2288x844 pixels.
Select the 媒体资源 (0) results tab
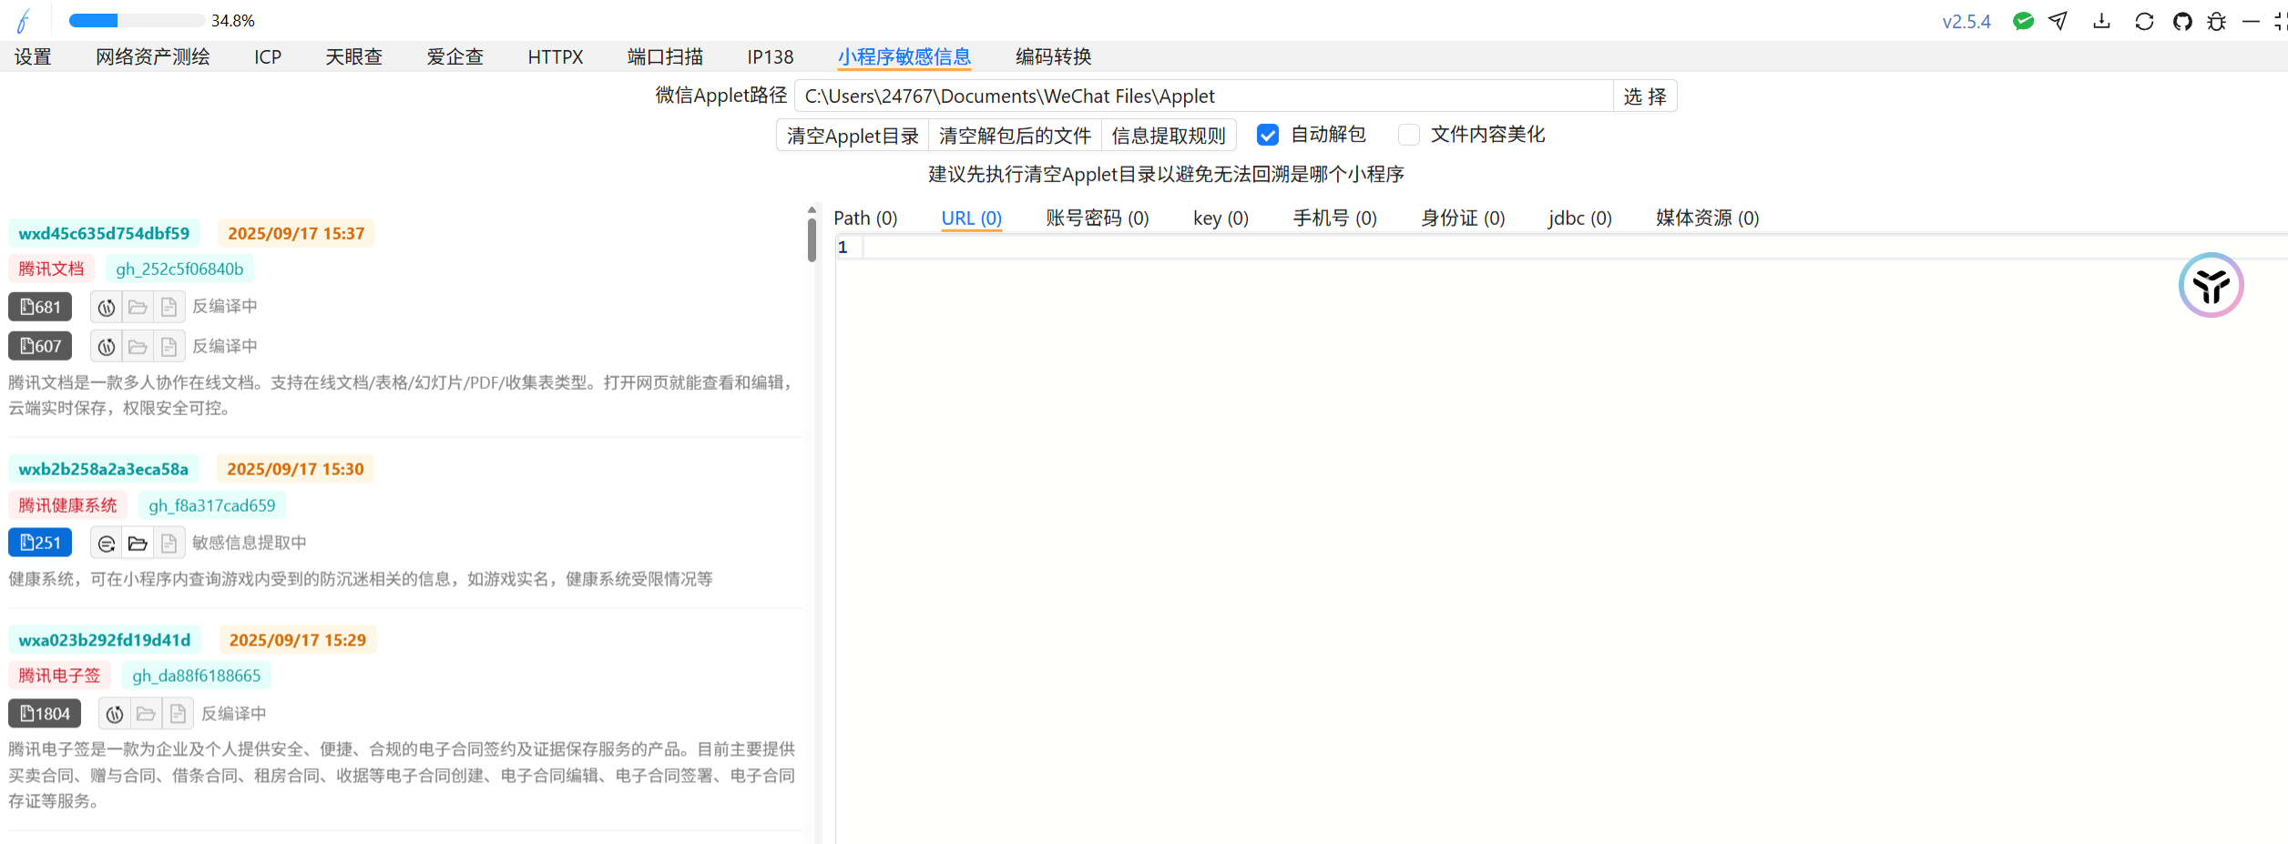tap(1707, 219)
